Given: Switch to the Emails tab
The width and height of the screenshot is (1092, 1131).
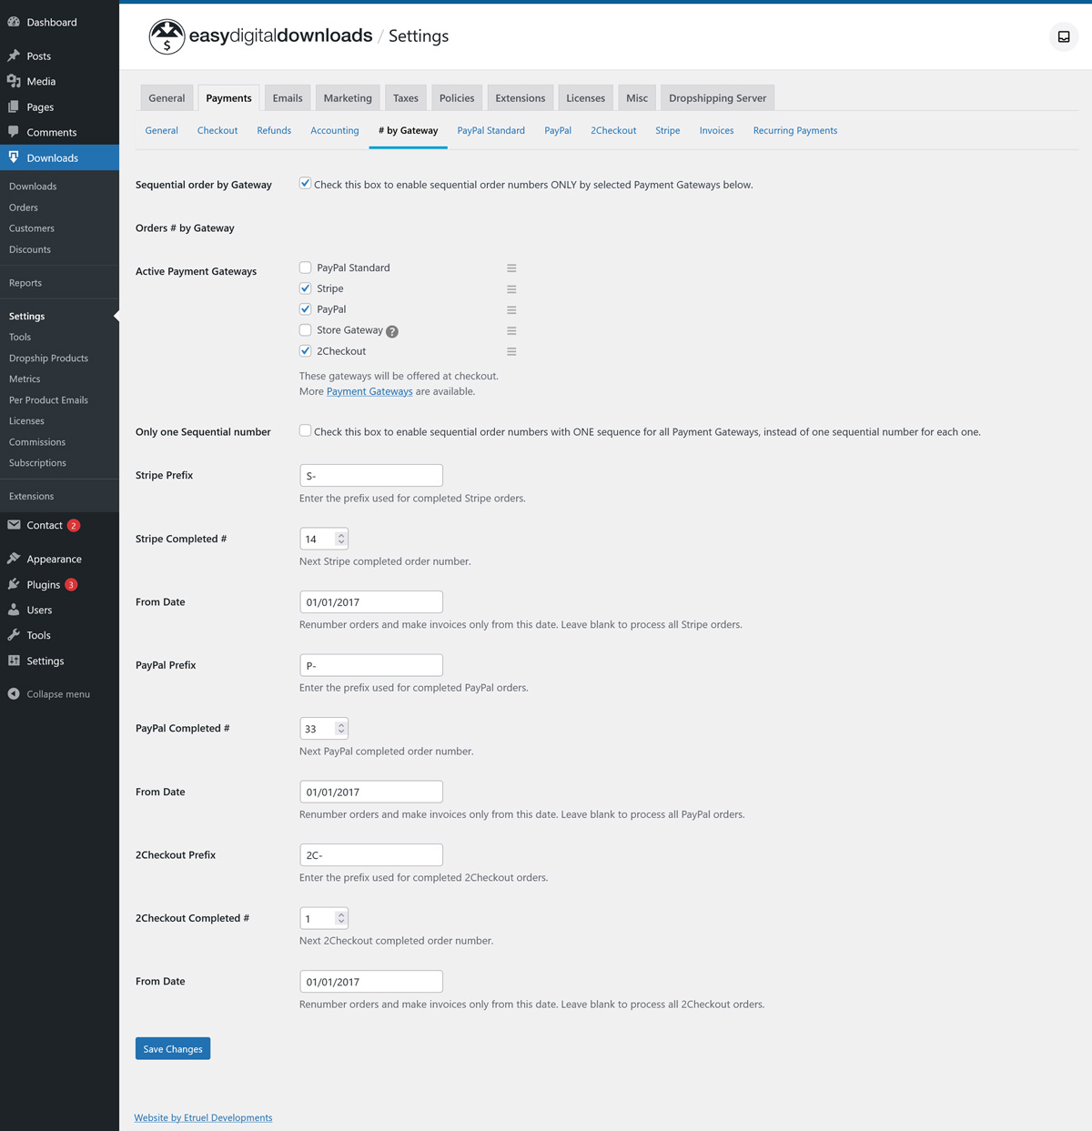Looking at the screenshot, I should [x=288, y=97].
